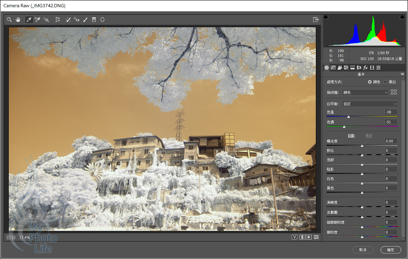
Task: Switch to the fx Effects tab
Action: coord(365,68)
